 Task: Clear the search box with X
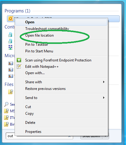(x=70, y=137)
